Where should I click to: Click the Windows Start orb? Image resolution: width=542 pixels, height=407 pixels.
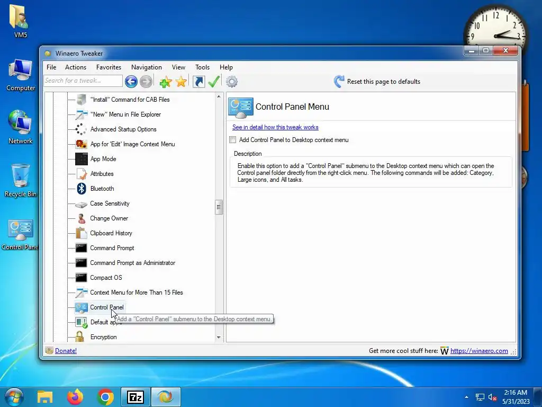point(14,397)
